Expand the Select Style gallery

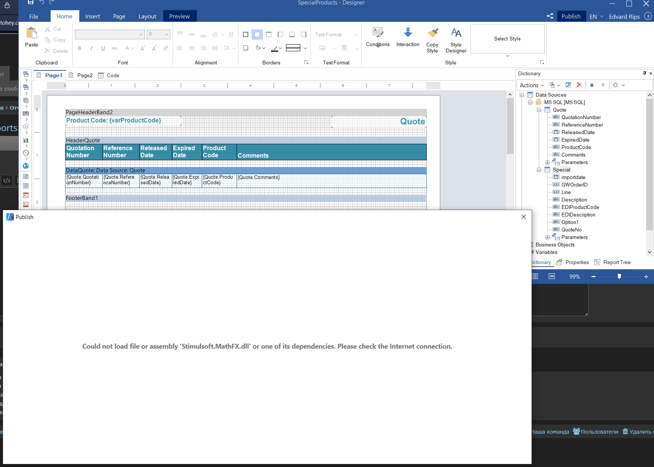click(508, 56)
